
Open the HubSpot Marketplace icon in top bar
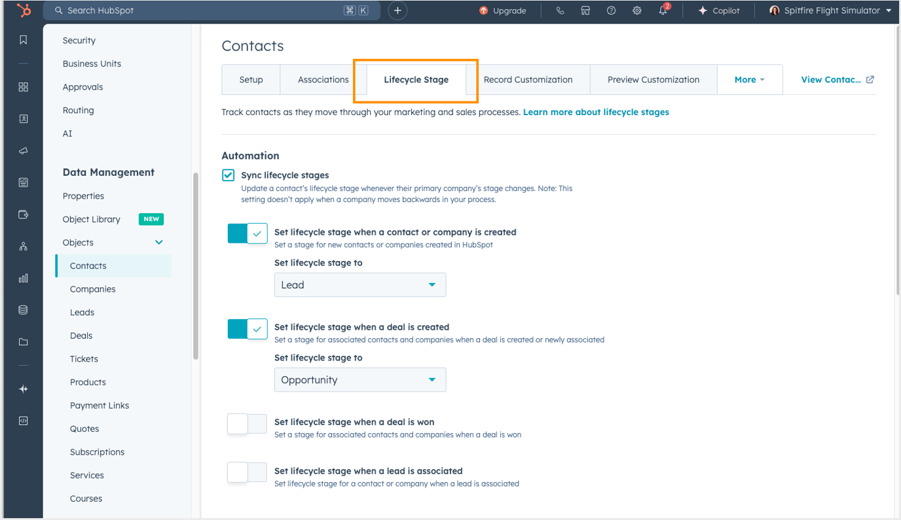(585, 10)
